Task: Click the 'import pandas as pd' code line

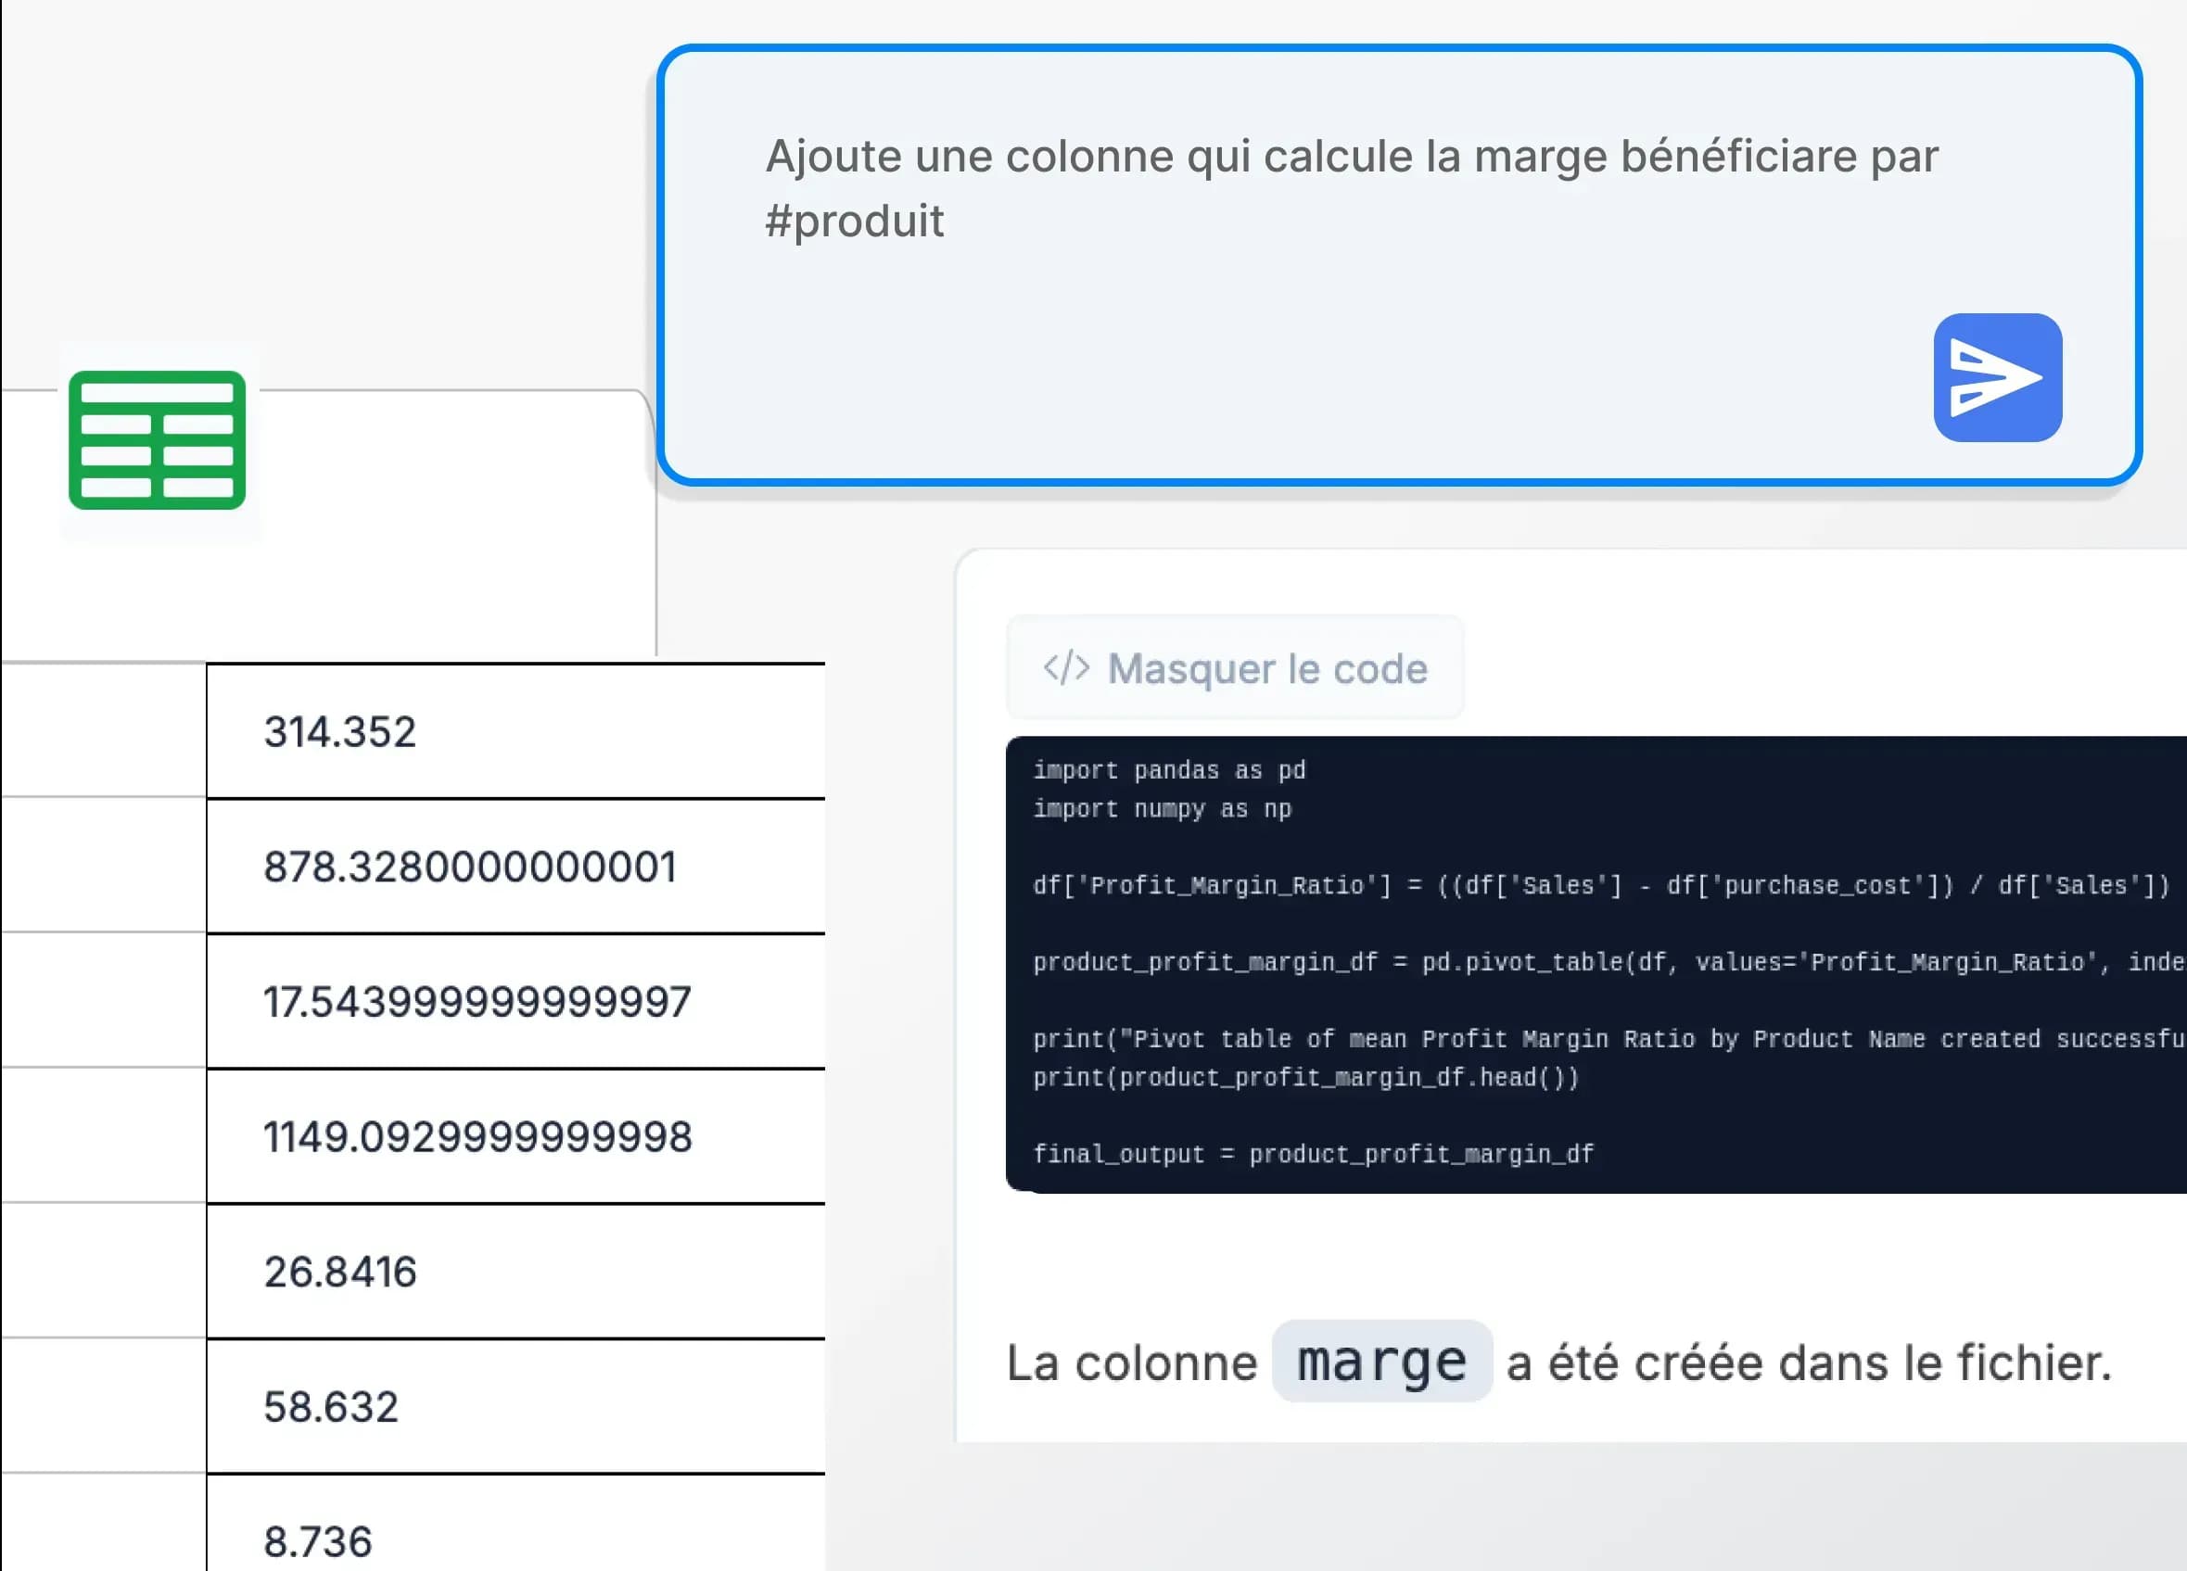Action: [x=1169, y=770]
